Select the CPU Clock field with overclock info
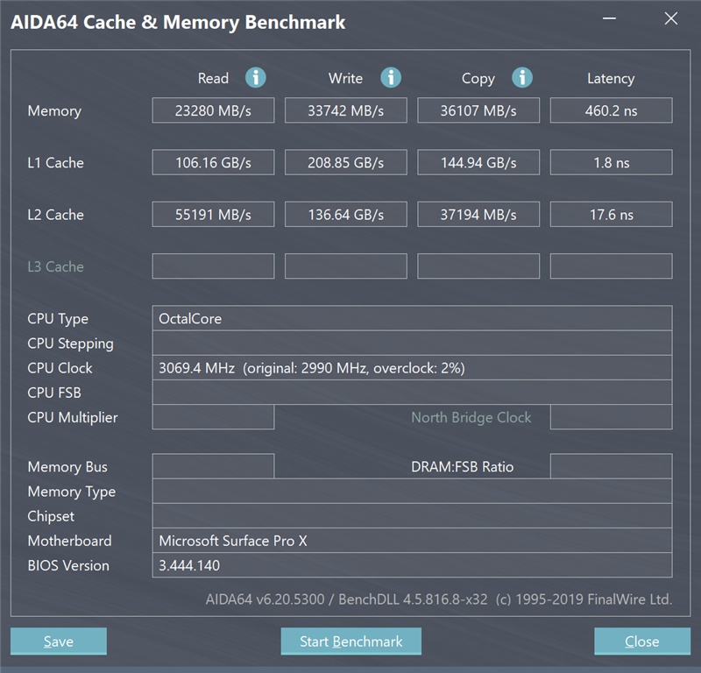701x673 pixels. (412, 368)
